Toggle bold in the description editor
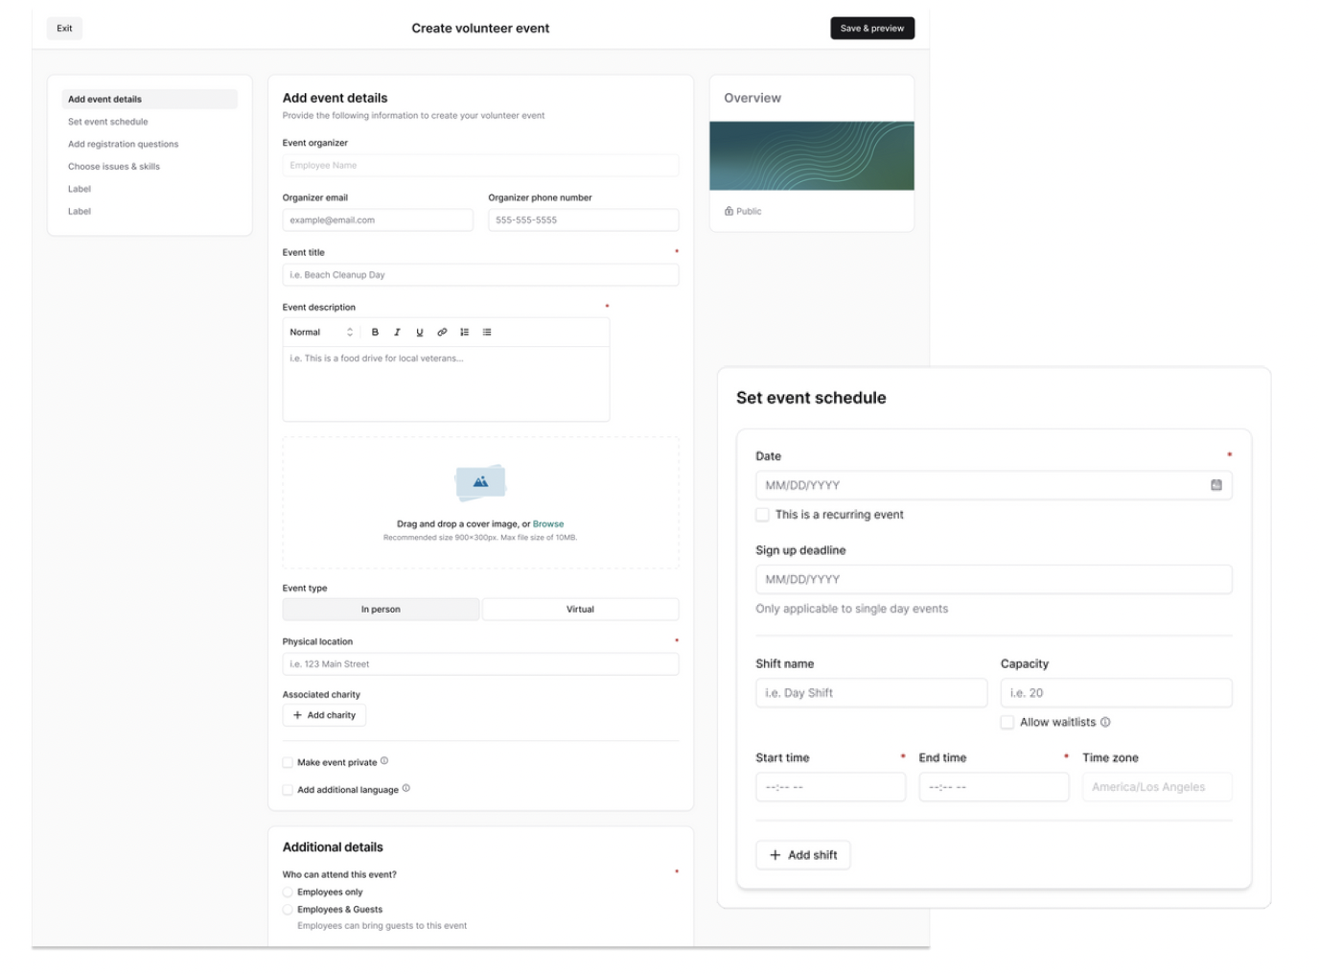 (375, 333)
